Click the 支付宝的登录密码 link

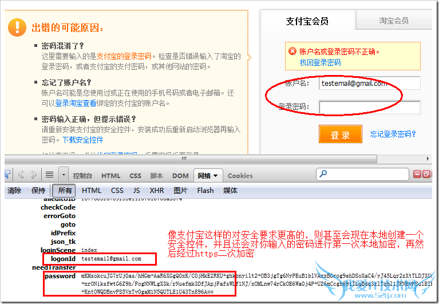coord(124,56)
